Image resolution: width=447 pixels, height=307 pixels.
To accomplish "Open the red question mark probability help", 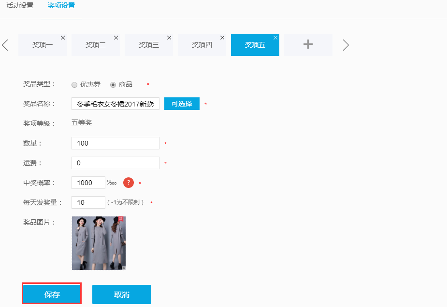I will click(128, 183).
